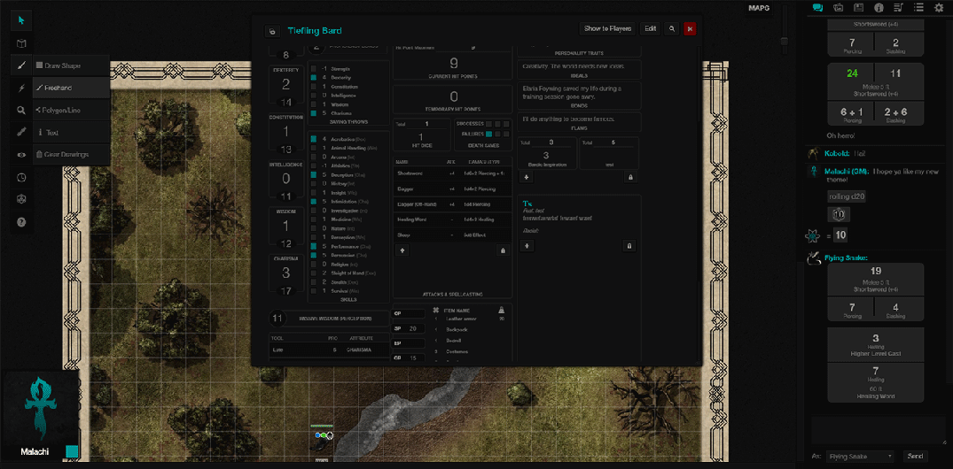Open the Help question mark

[21, 222]
